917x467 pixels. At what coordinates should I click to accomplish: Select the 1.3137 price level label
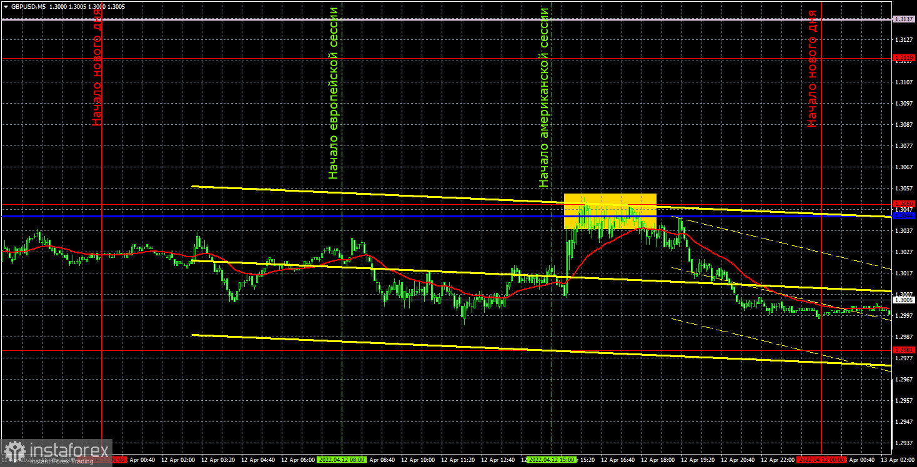pyautogui.click(x=903, y=19)
